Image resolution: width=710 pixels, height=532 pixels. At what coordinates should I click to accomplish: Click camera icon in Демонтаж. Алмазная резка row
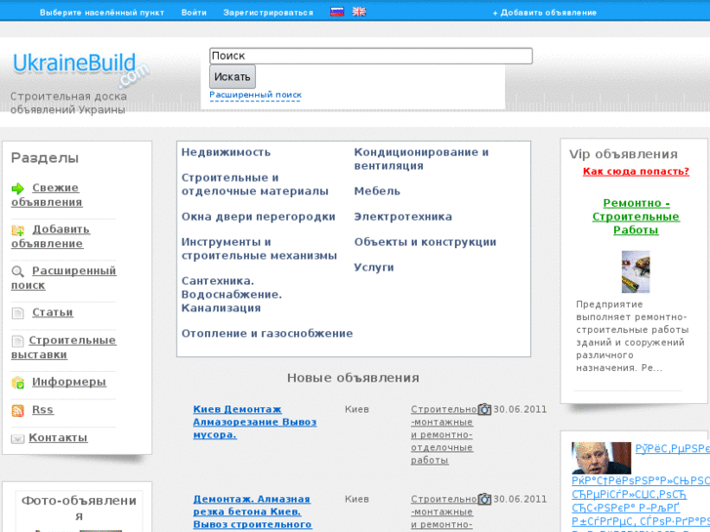click(484, 499)
